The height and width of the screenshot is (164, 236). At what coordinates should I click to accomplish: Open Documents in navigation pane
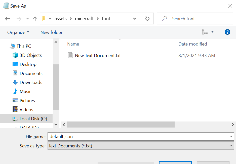[31, 73]
